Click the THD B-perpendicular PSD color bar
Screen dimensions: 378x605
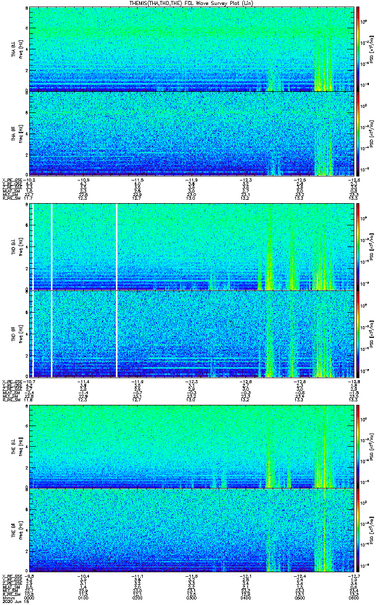coord(358,247)
